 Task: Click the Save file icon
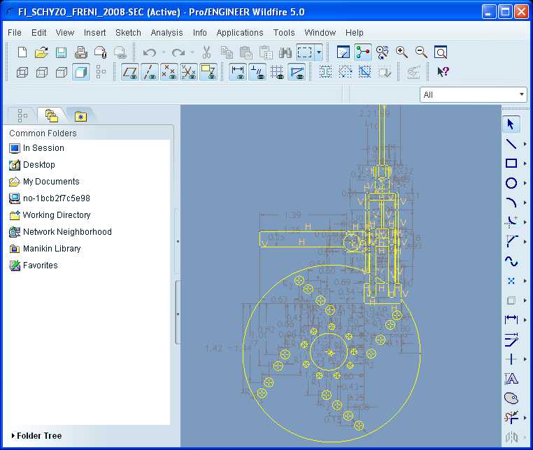[x=61, y=52]
